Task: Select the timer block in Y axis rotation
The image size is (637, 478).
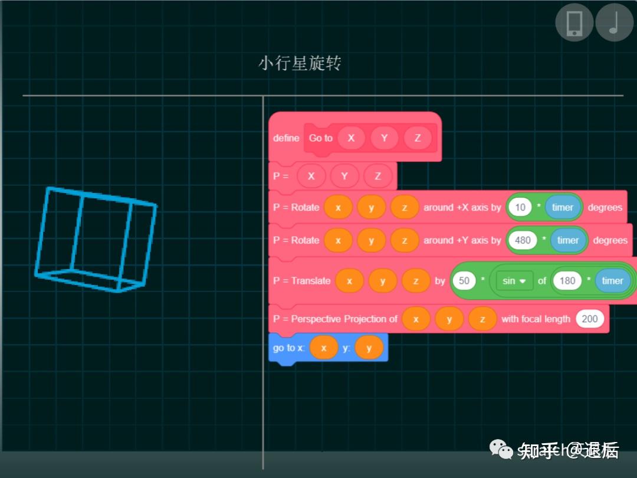Action: click(x=568, y=240)
